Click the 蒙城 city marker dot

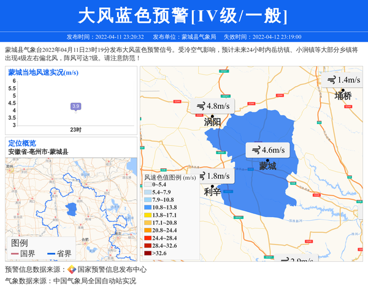click(x=267, y=159)
